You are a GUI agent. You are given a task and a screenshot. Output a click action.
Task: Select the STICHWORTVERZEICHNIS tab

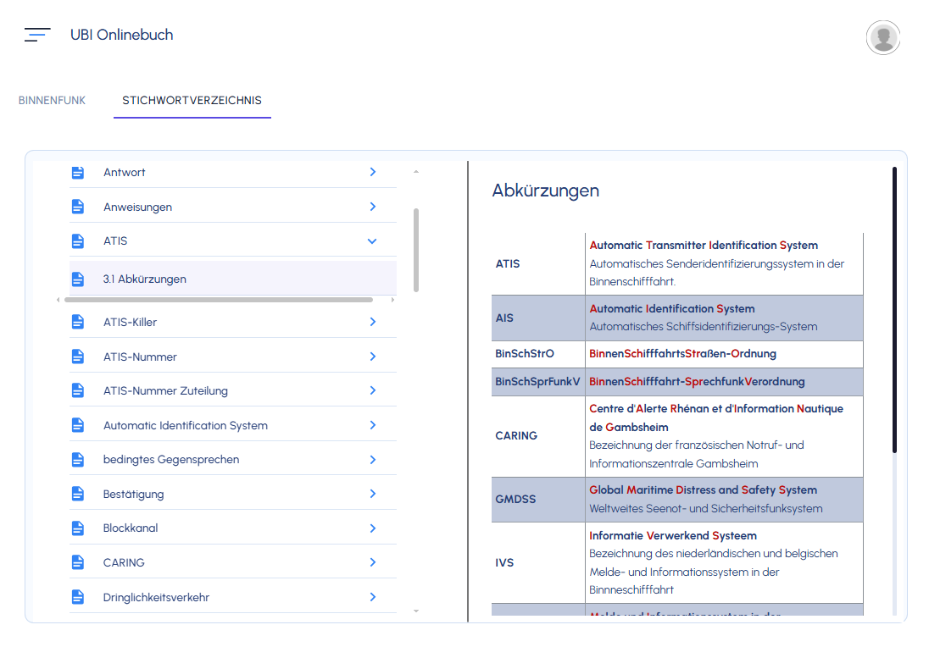coord(192,101)
